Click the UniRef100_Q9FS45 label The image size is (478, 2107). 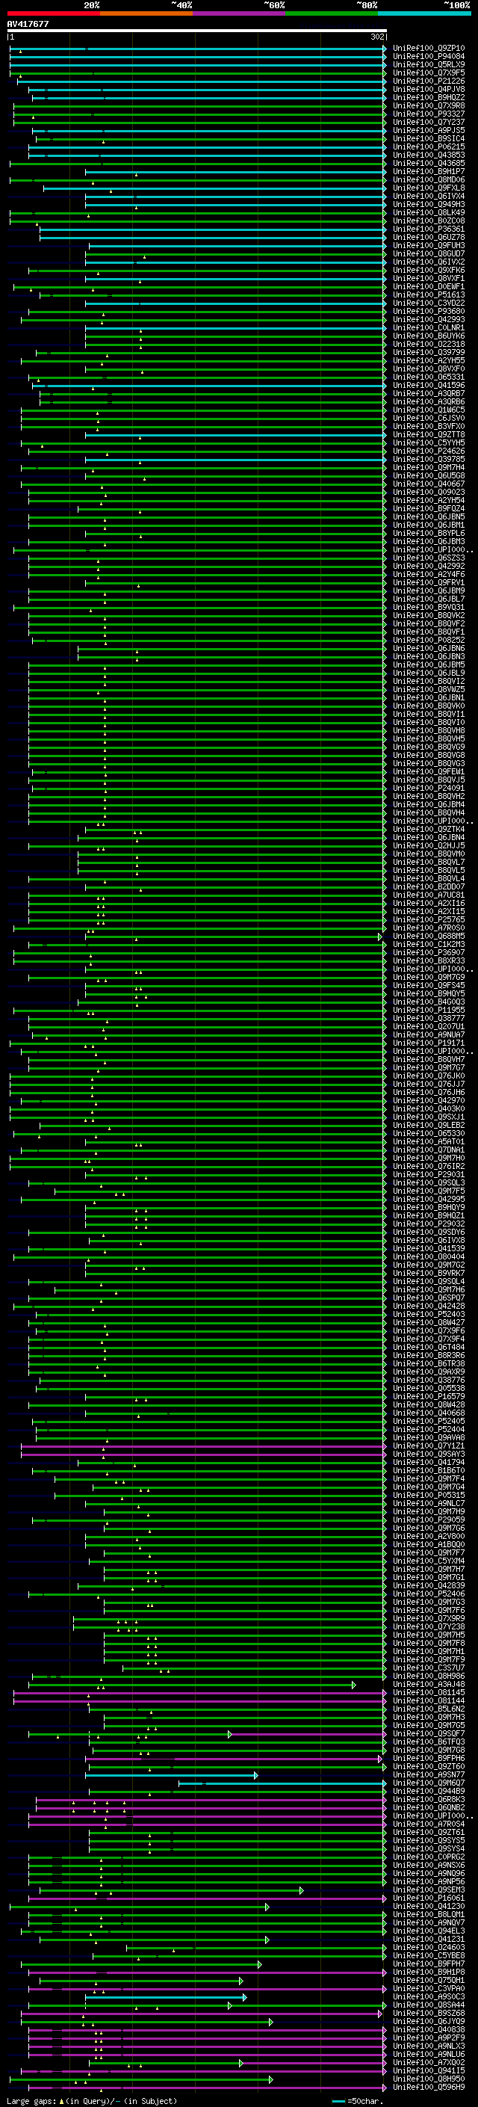point(429,986)
